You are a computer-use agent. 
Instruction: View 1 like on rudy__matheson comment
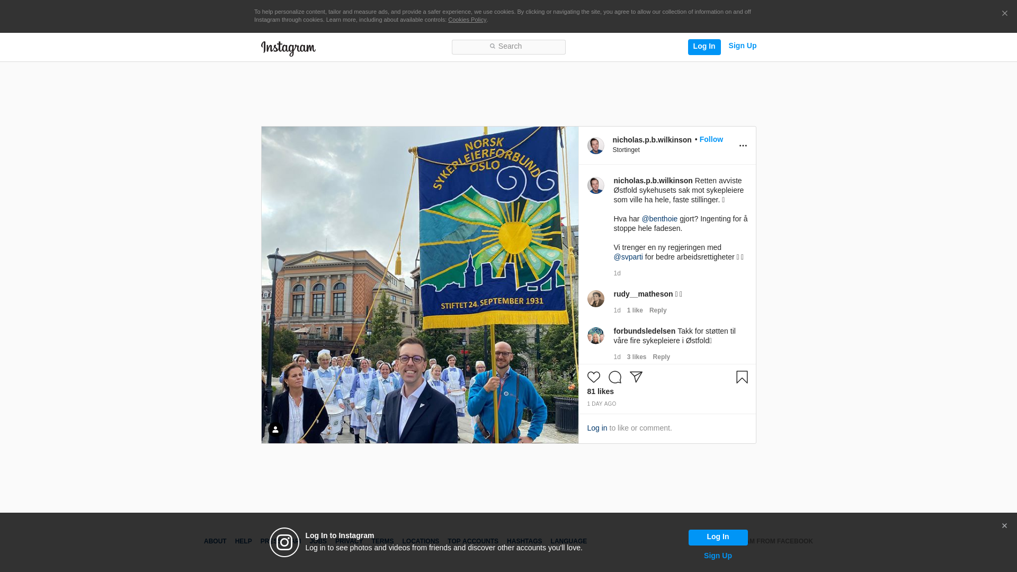635,310
